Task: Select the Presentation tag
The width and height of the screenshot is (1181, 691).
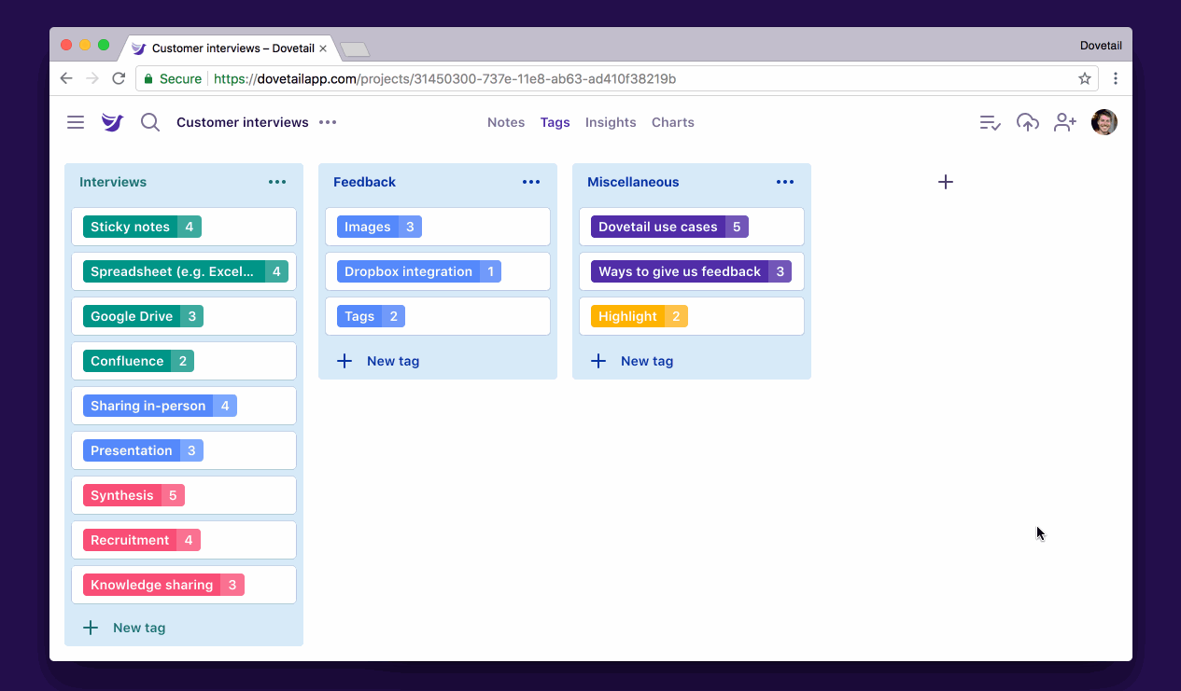Action: point(143,450)
